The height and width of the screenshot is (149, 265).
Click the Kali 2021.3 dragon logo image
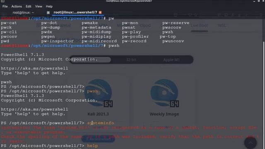point(99,93)
